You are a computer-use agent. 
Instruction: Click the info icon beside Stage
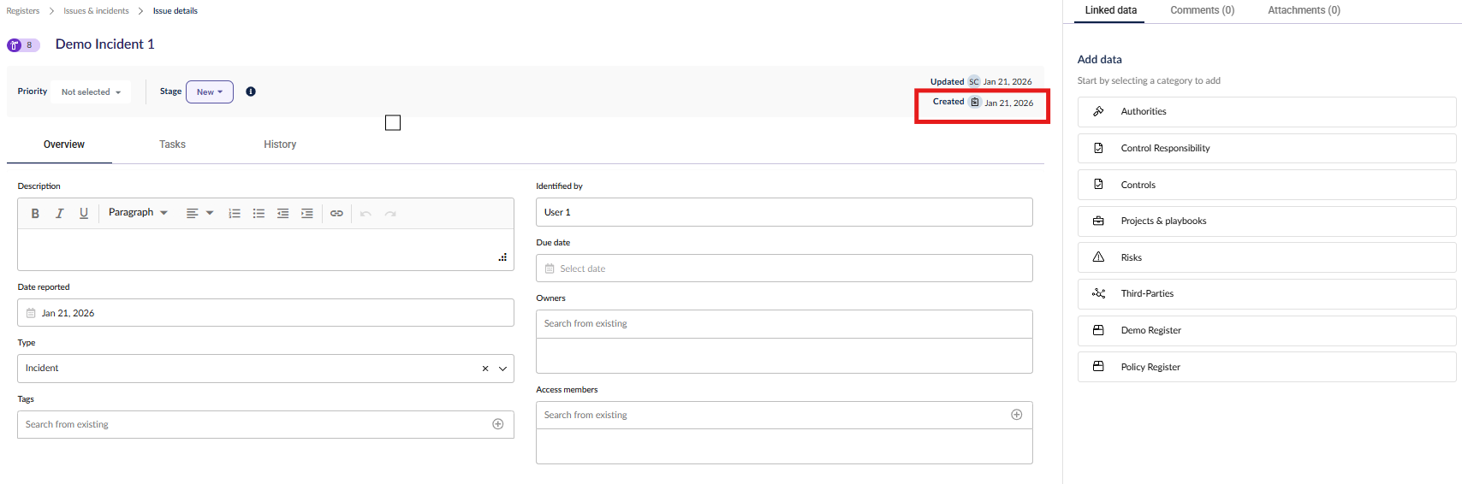(251, 91)
